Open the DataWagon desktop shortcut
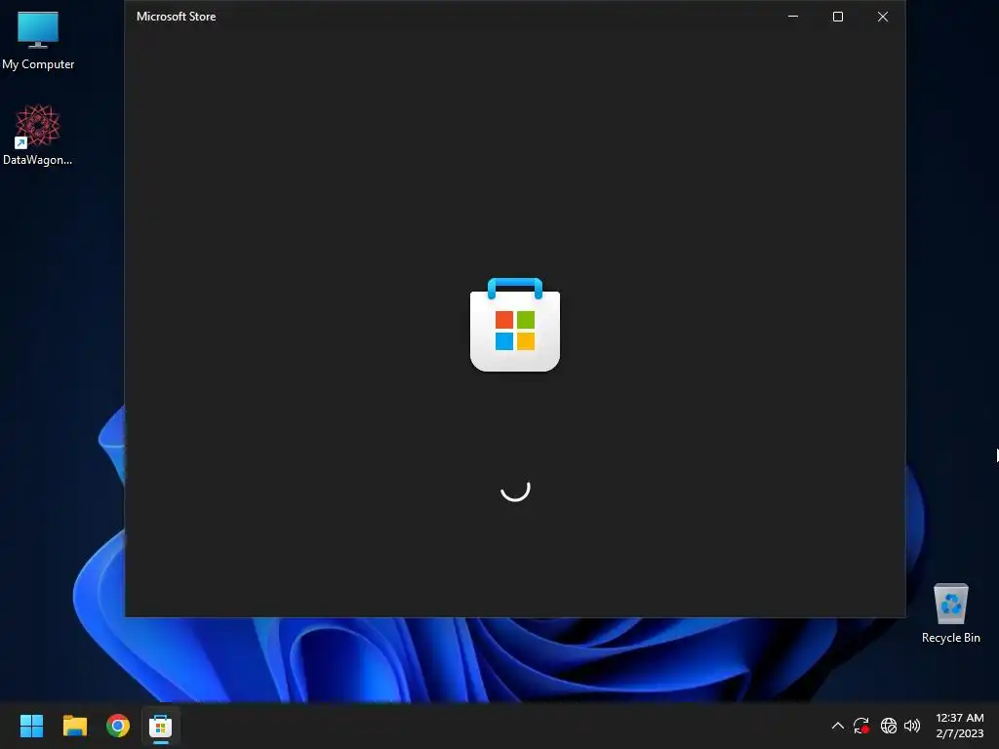Screen dimensions: 999x749 coord(38,135)
